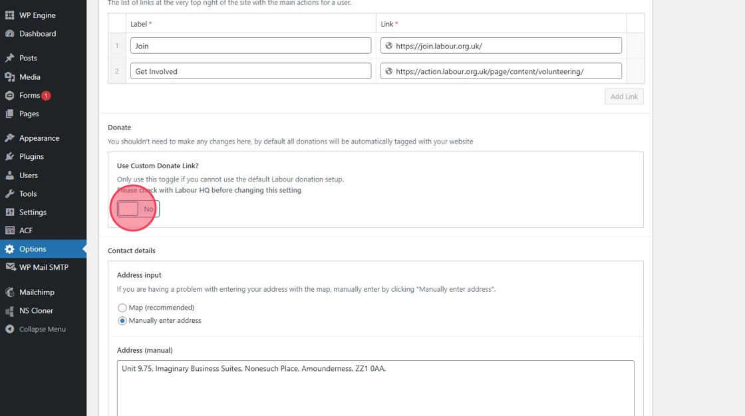The width and height of the screenshot is (745, 416).
Task: Click the Mailchimp sidebar icon
Action: point(10,292)
